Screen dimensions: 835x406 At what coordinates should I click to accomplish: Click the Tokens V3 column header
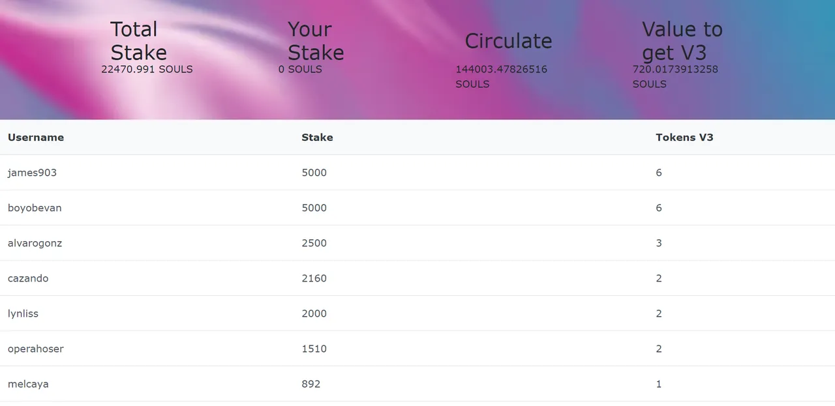684,138
